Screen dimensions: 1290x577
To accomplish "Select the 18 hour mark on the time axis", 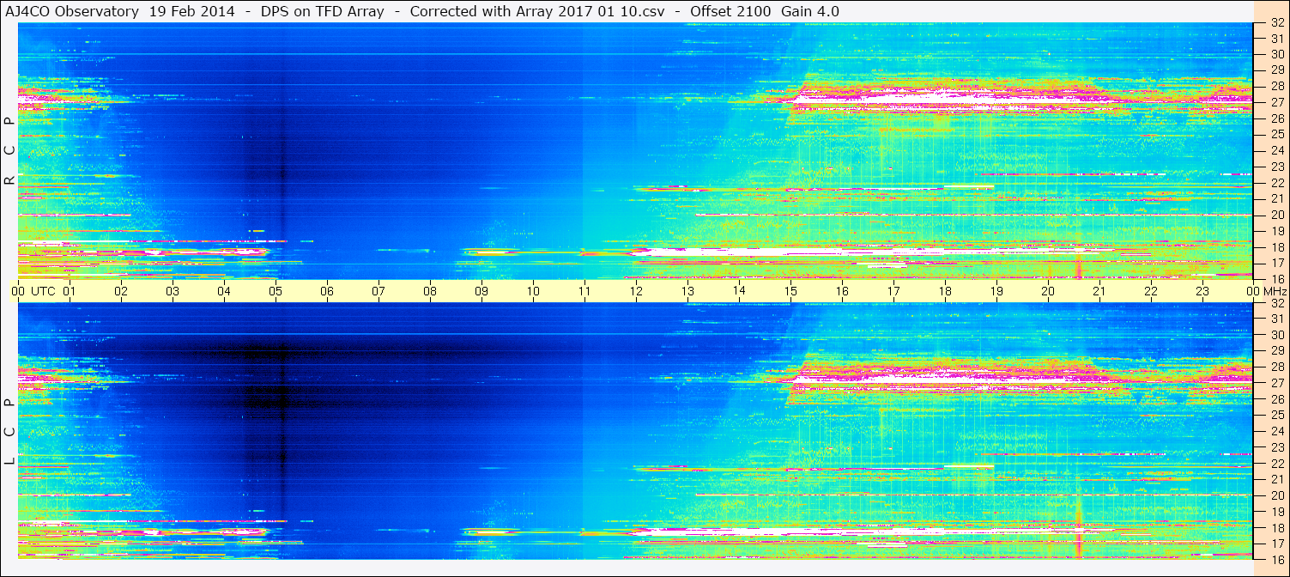I will (x=945, y=291).
